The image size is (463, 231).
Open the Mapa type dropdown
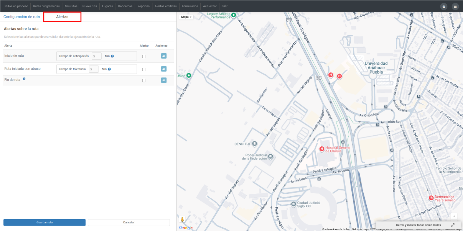186,17
